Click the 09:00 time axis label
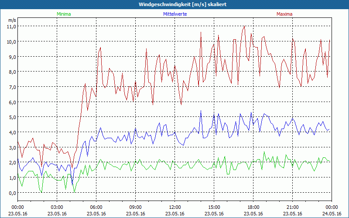 point(135,208)
